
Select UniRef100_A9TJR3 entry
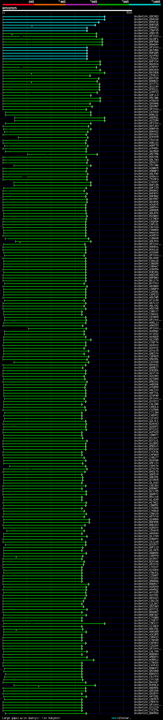146,126
